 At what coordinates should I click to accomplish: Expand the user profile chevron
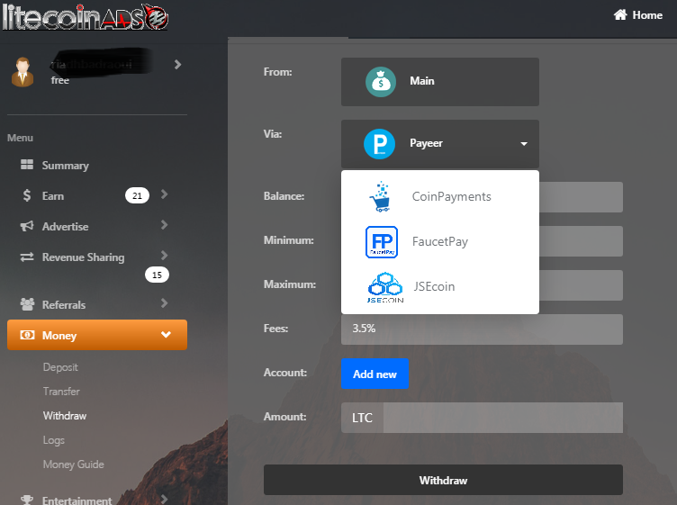click(x=177, y=65)
